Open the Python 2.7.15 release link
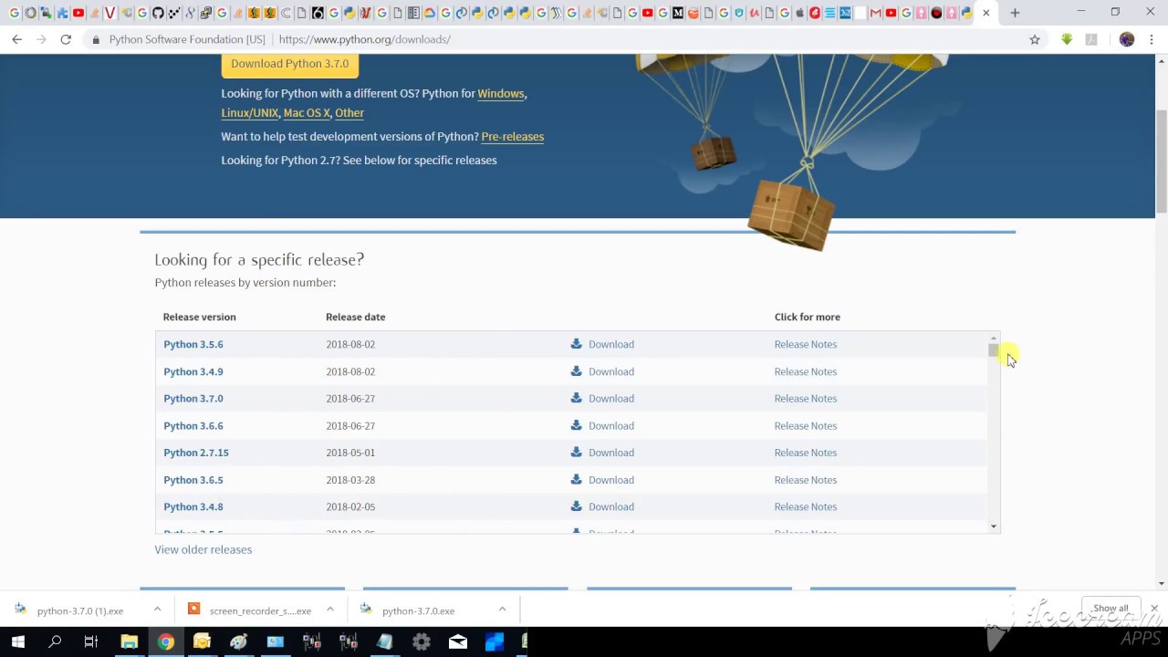 (x=196, y=453)
